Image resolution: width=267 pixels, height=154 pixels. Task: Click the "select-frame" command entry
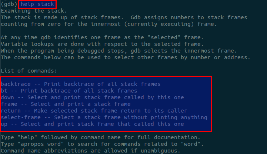click(x=104, y=117)
